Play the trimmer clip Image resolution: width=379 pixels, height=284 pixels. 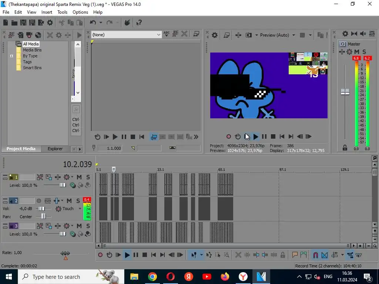pyautogui.click(x=115, y=137)
